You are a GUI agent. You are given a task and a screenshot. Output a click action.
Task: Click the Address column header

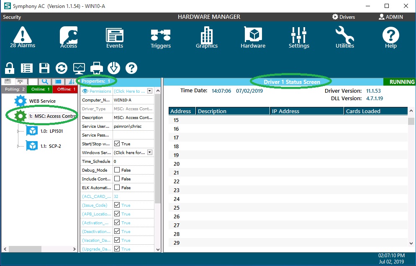[182, 111]
